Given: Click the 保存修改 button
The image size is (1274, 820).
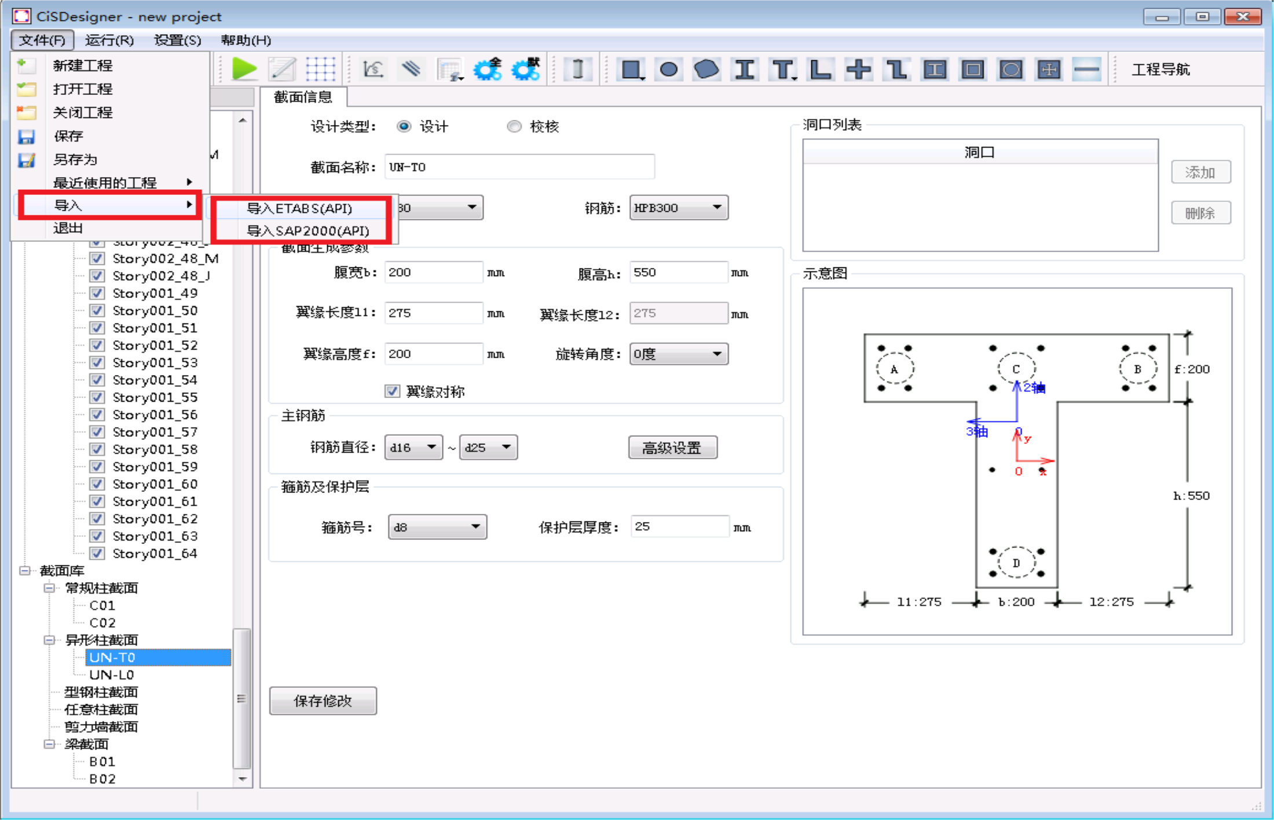Looking at the screenshot, I should pos(323,701).
